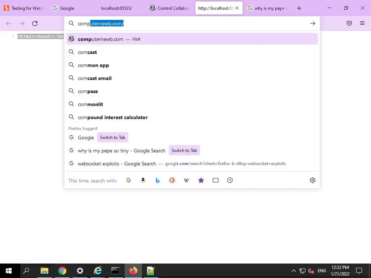
Task: Open the websocket exploits Google Search result
Action: click(192, 164)
